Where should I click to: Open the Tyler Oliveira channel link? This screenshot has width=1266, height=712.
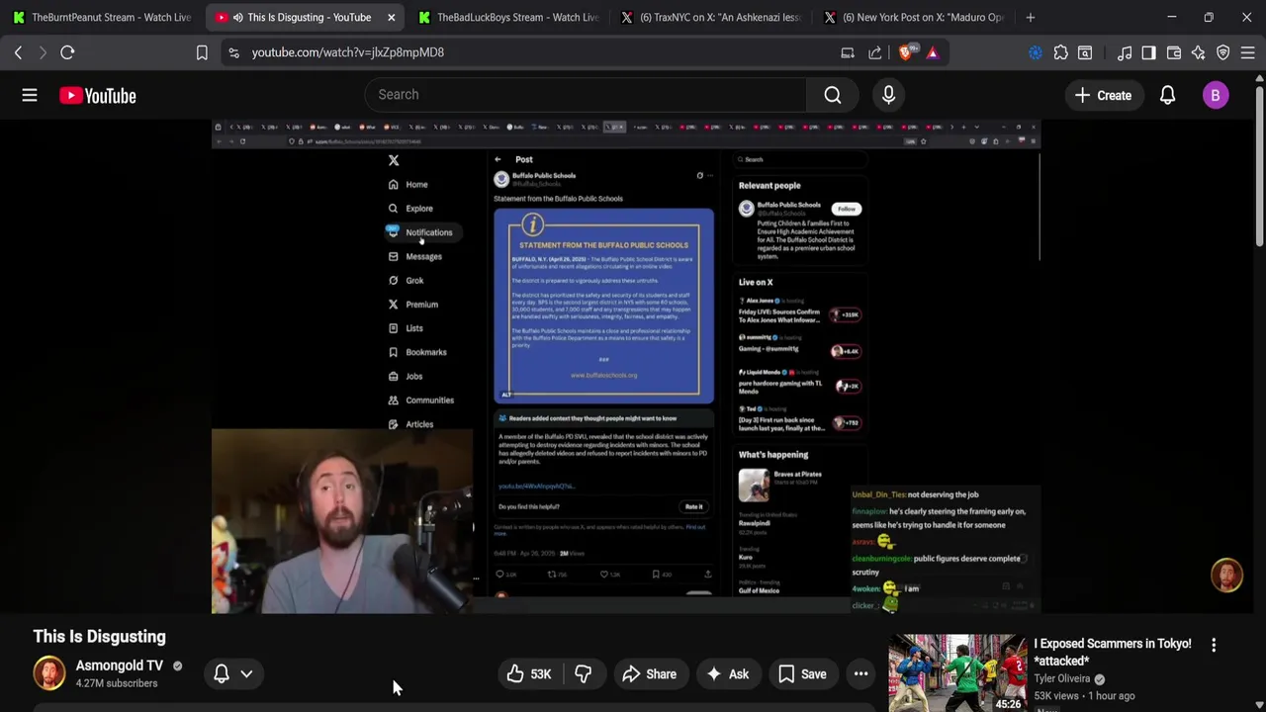click(1062, 678)
